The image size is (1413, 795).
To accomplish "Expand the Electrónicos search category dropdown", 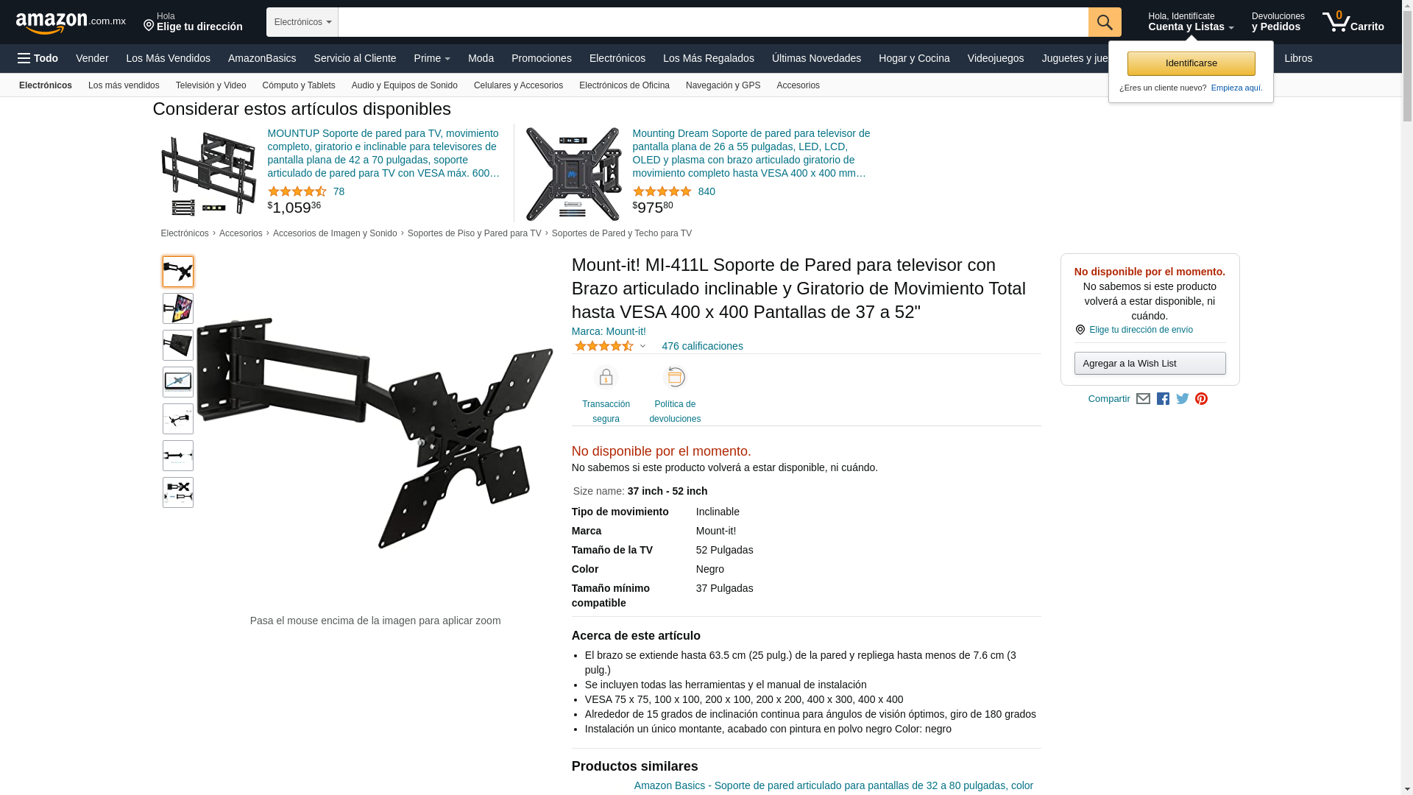I will click(x=302, y=22).
